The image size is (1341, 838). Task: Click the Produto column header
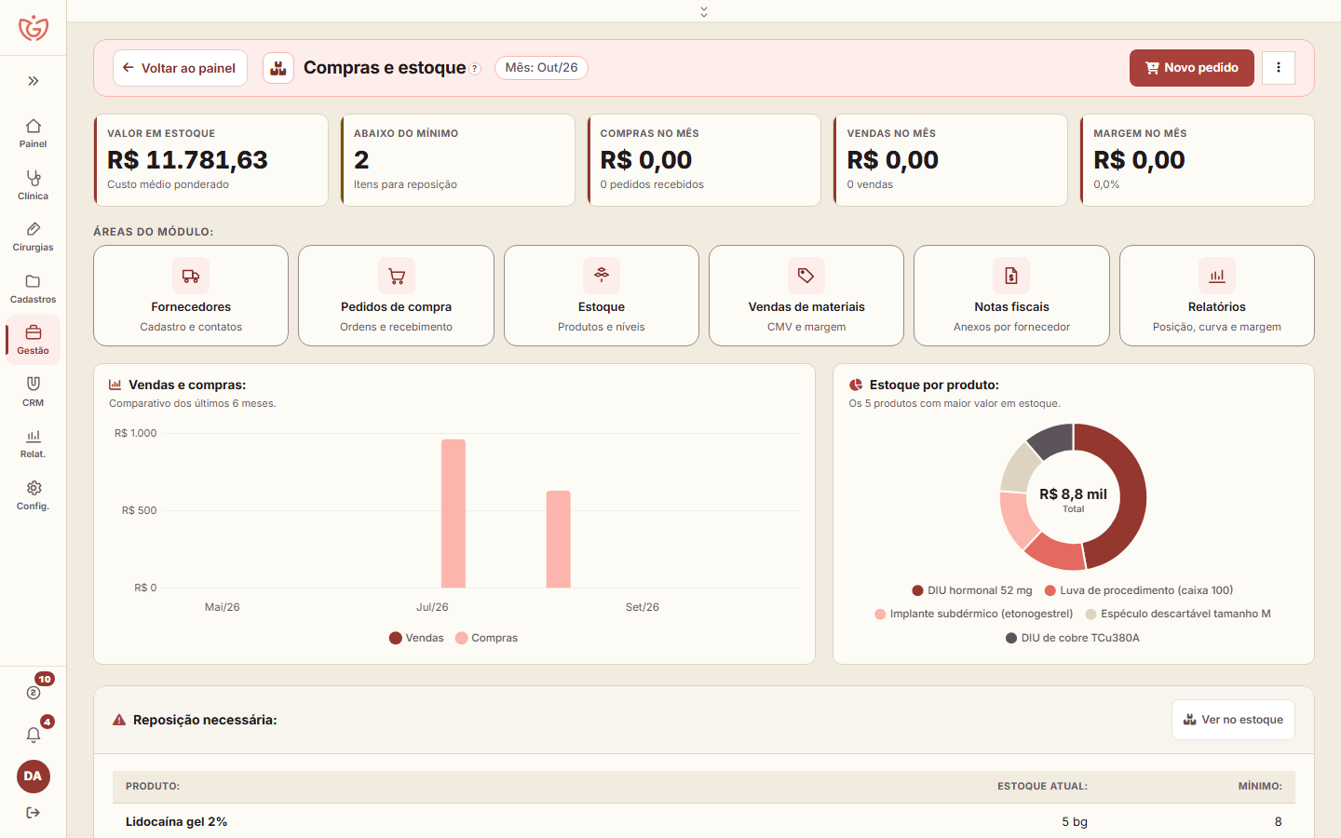tap(153, 787)
